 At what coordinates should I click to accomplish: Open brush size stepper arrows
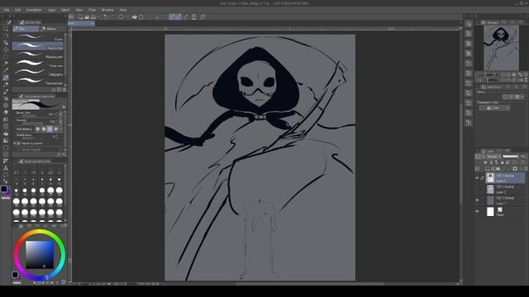pyautogui.click(x=56, y=114)
